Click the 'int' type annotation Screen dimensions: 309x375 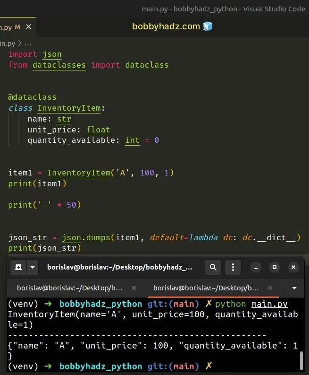click(132, 140)
